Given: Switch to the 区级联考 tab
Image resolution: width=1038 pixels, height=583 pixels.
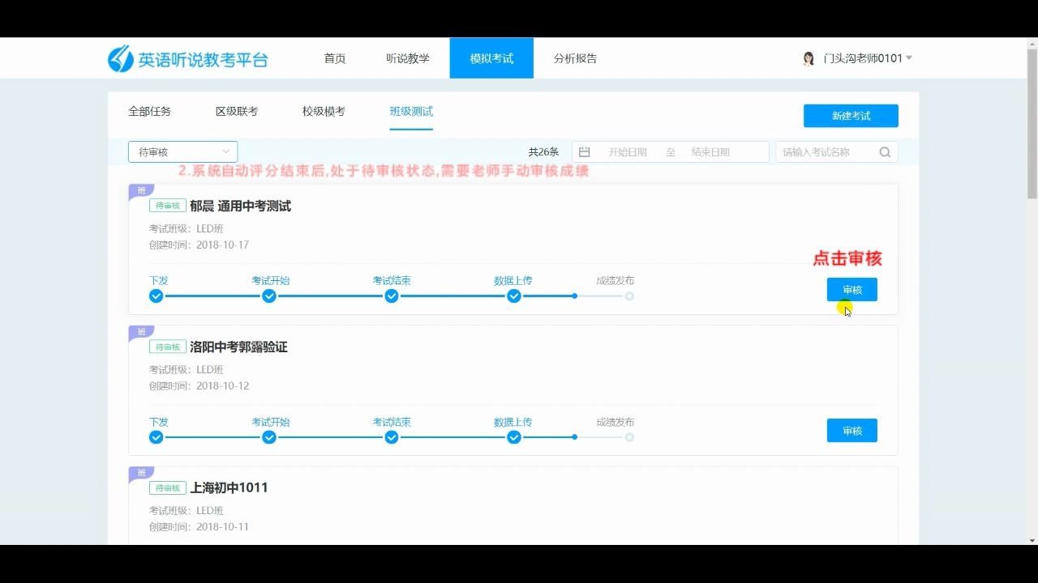Looking at the screenshot, I should (237, 112).
